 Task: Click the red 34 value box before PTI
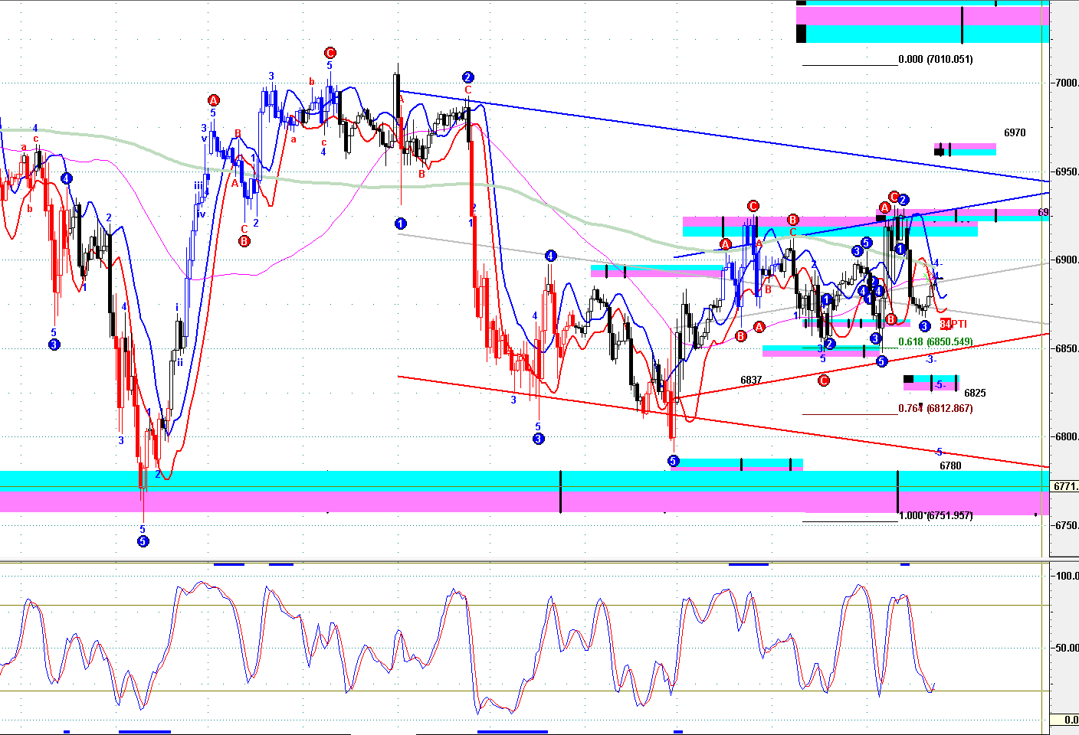tap(945, 324)
